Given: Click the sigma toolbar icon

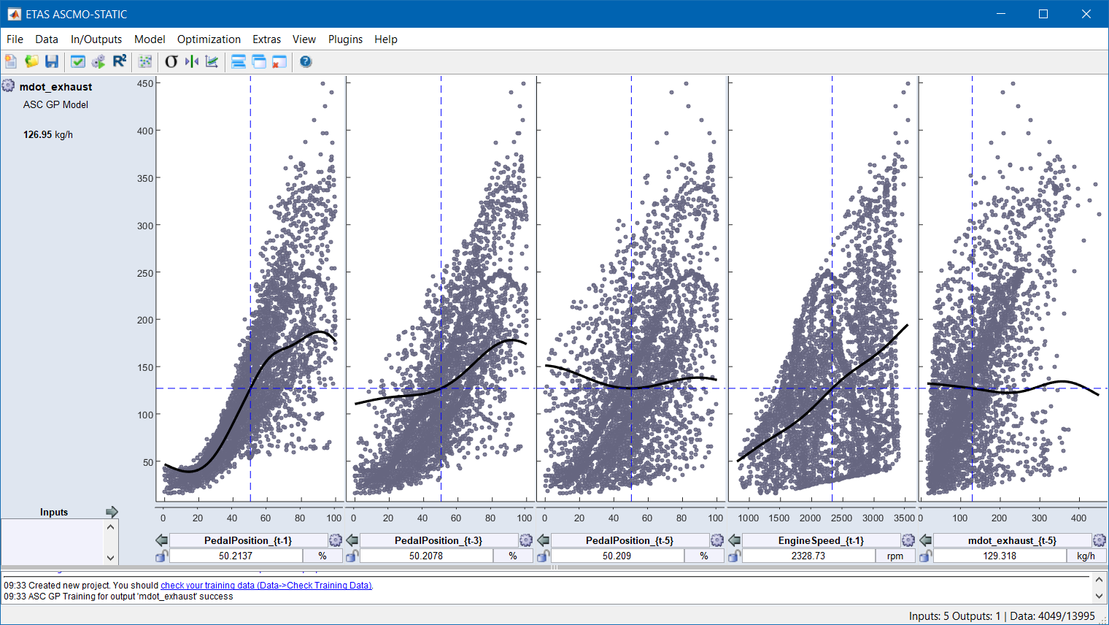Looking at the screenshot, I should 171,61.
